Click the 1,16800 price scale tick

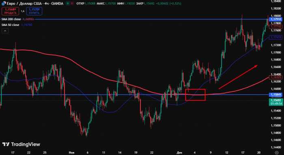(276, 59)
